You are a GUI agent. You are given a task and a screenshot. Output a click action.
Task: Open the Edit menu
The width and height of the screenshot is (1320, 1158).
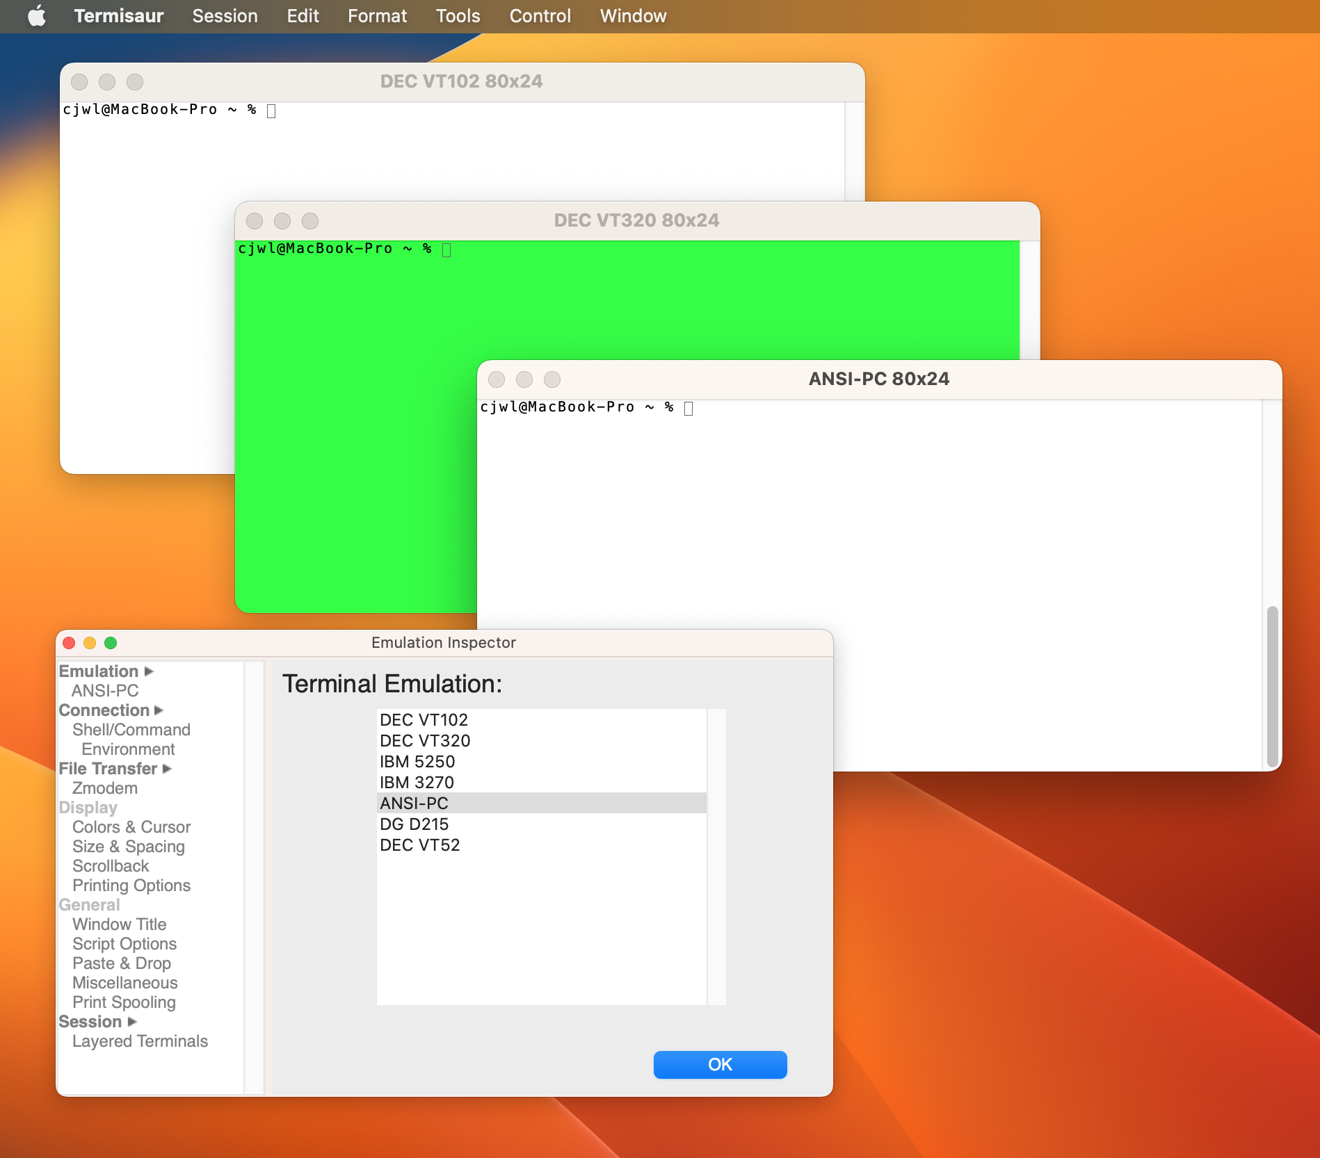(303, 16)
